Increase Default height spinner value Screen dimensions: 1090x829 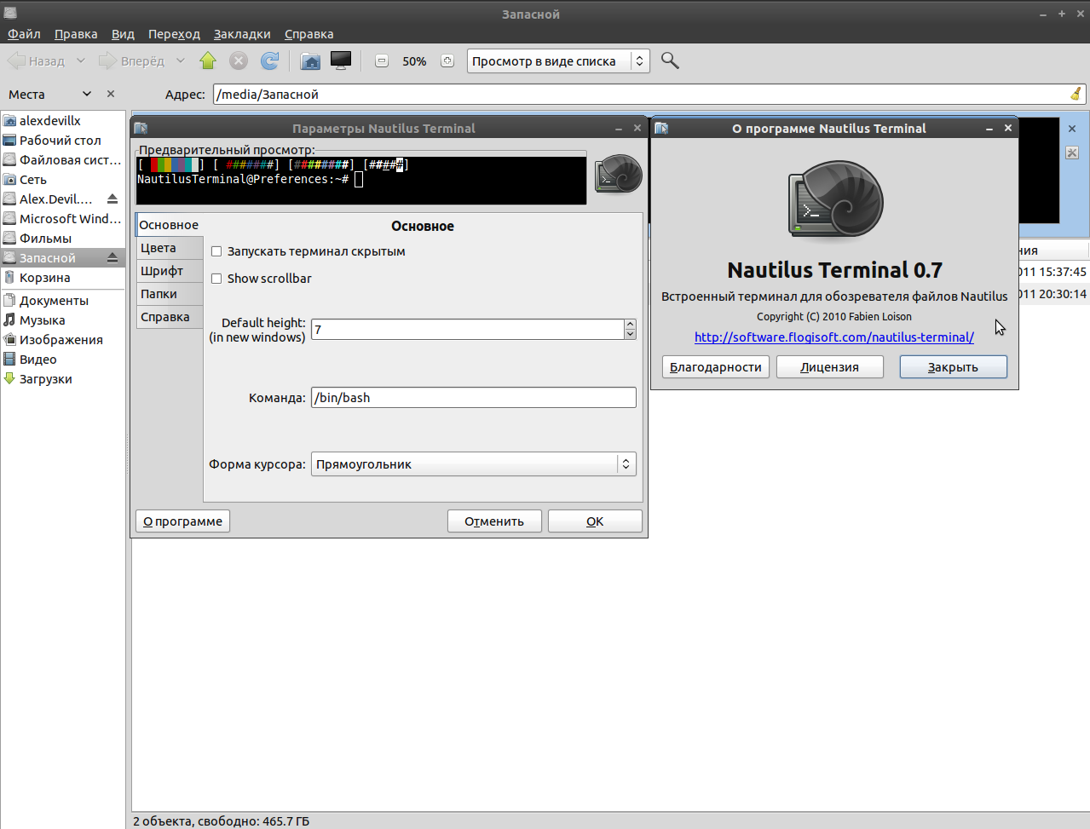point(631,324)
